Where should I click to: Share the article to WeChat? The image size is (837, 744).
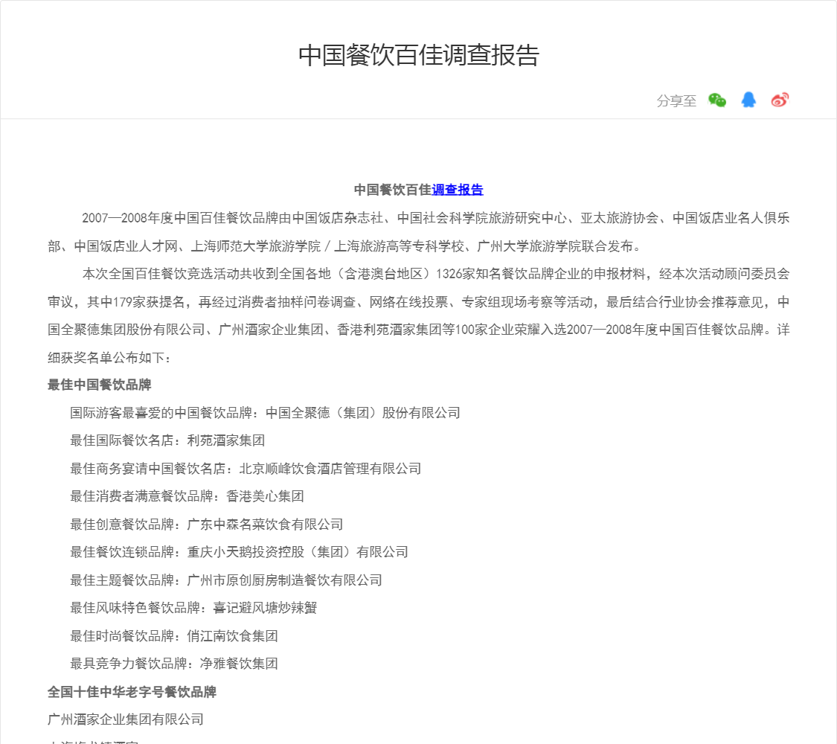point(717,100)
